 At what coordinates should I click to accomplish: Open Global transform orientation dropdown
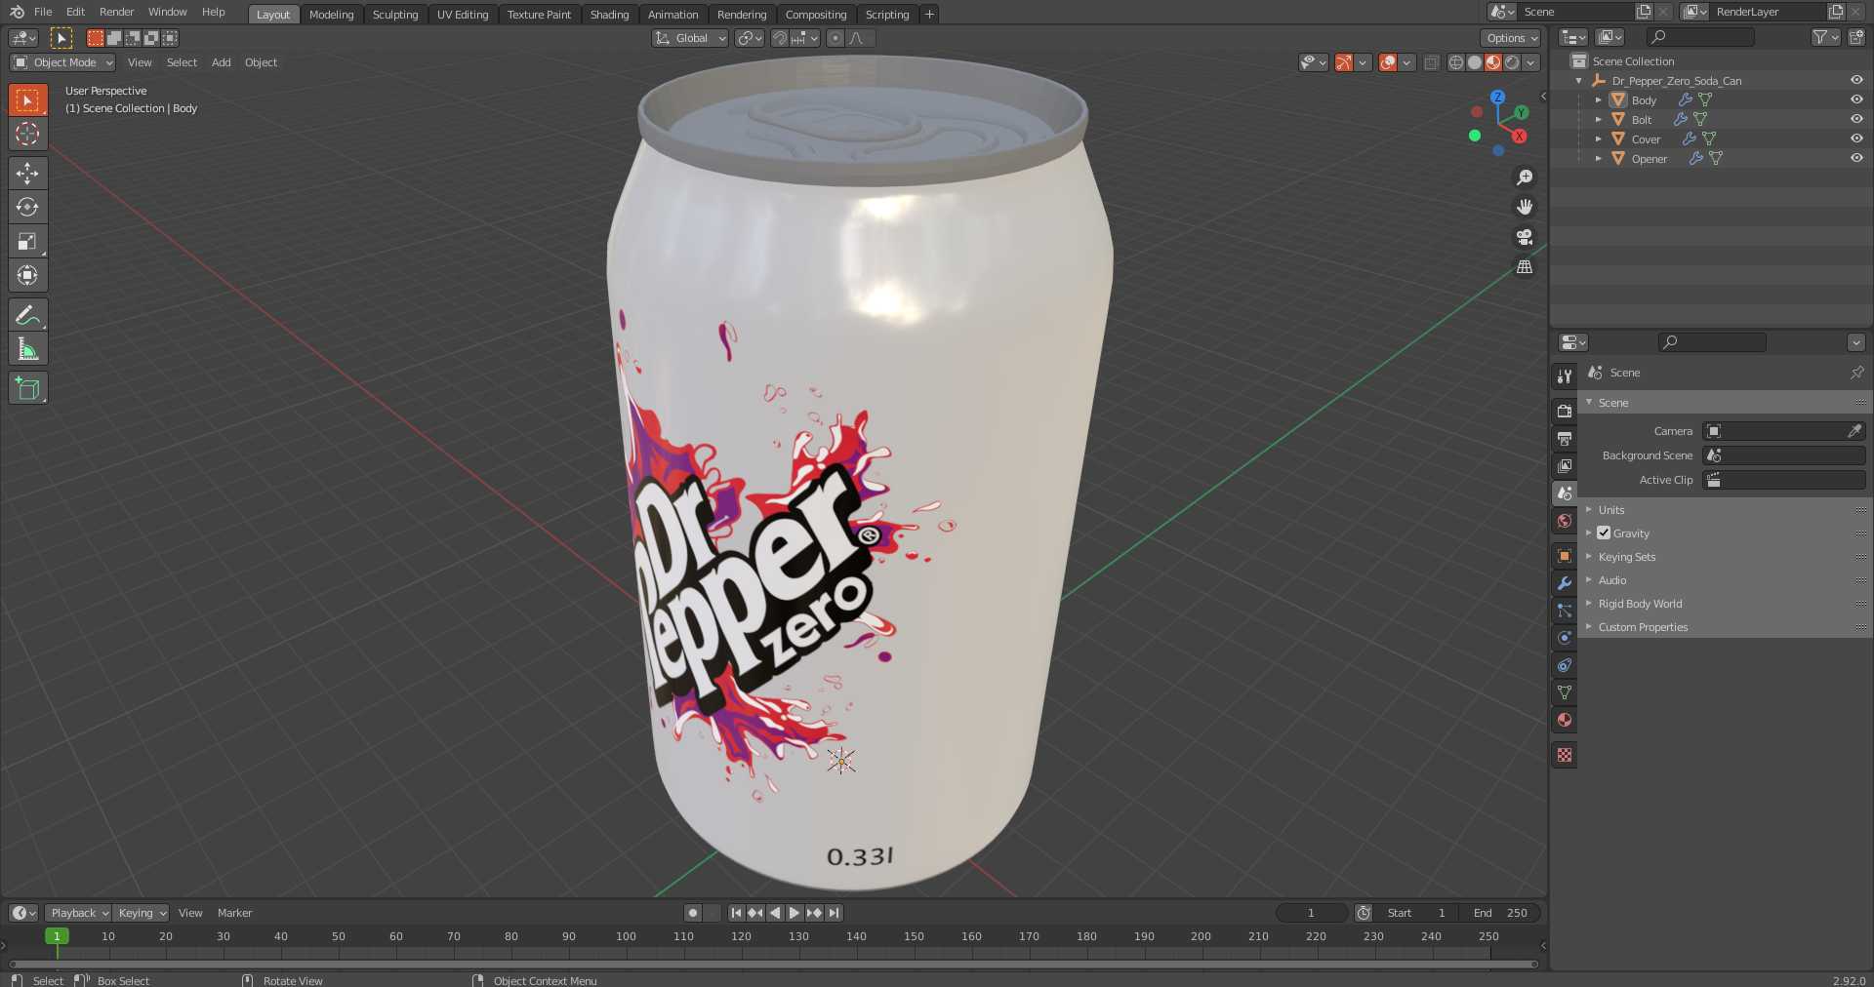(x=690, y=38)
